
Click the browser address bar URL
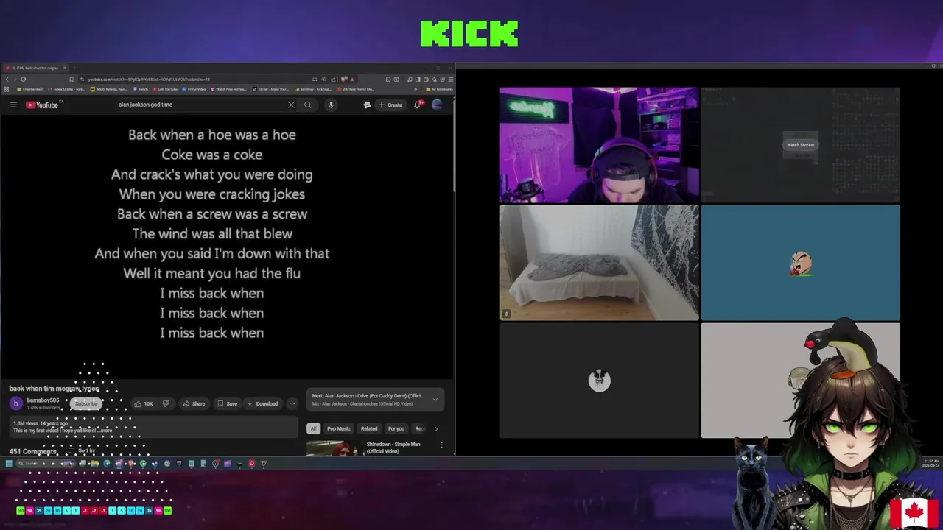pos(149,79)
